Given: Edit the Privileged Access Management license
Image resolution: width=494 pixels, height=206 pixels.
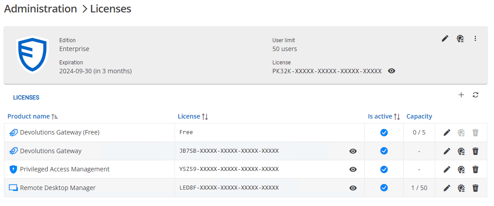Looking at the screenshot, I should tap(447, 169).
